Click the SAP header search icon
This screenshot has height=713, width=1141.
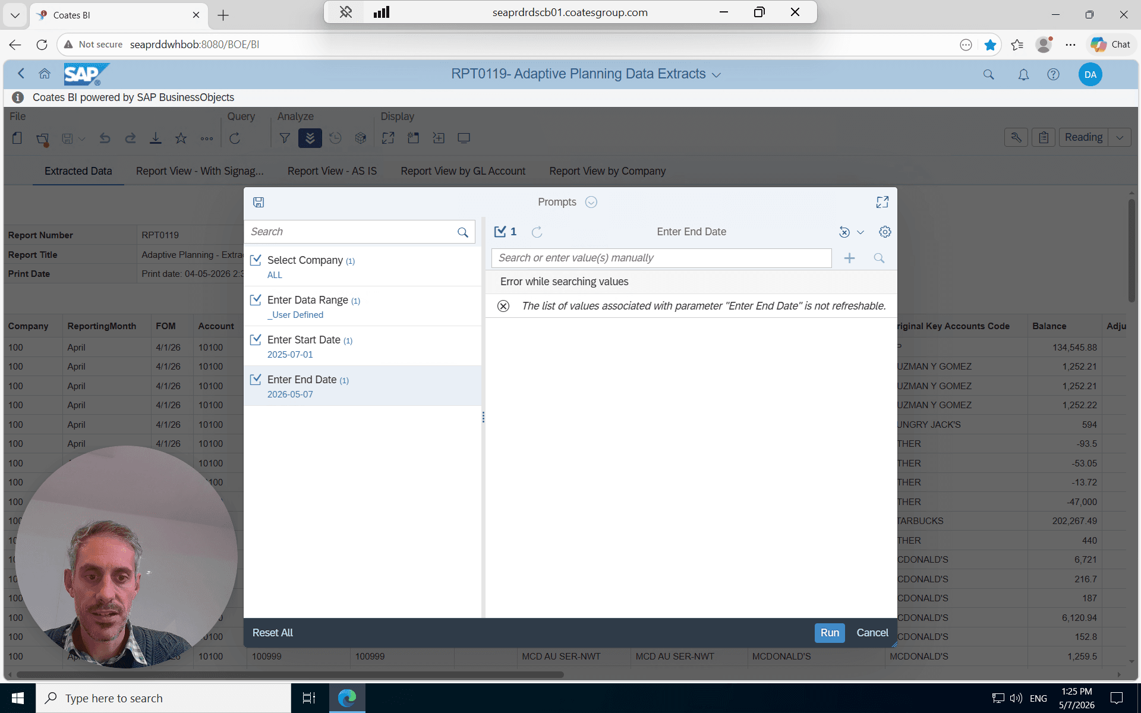click(x=989, y=74)
